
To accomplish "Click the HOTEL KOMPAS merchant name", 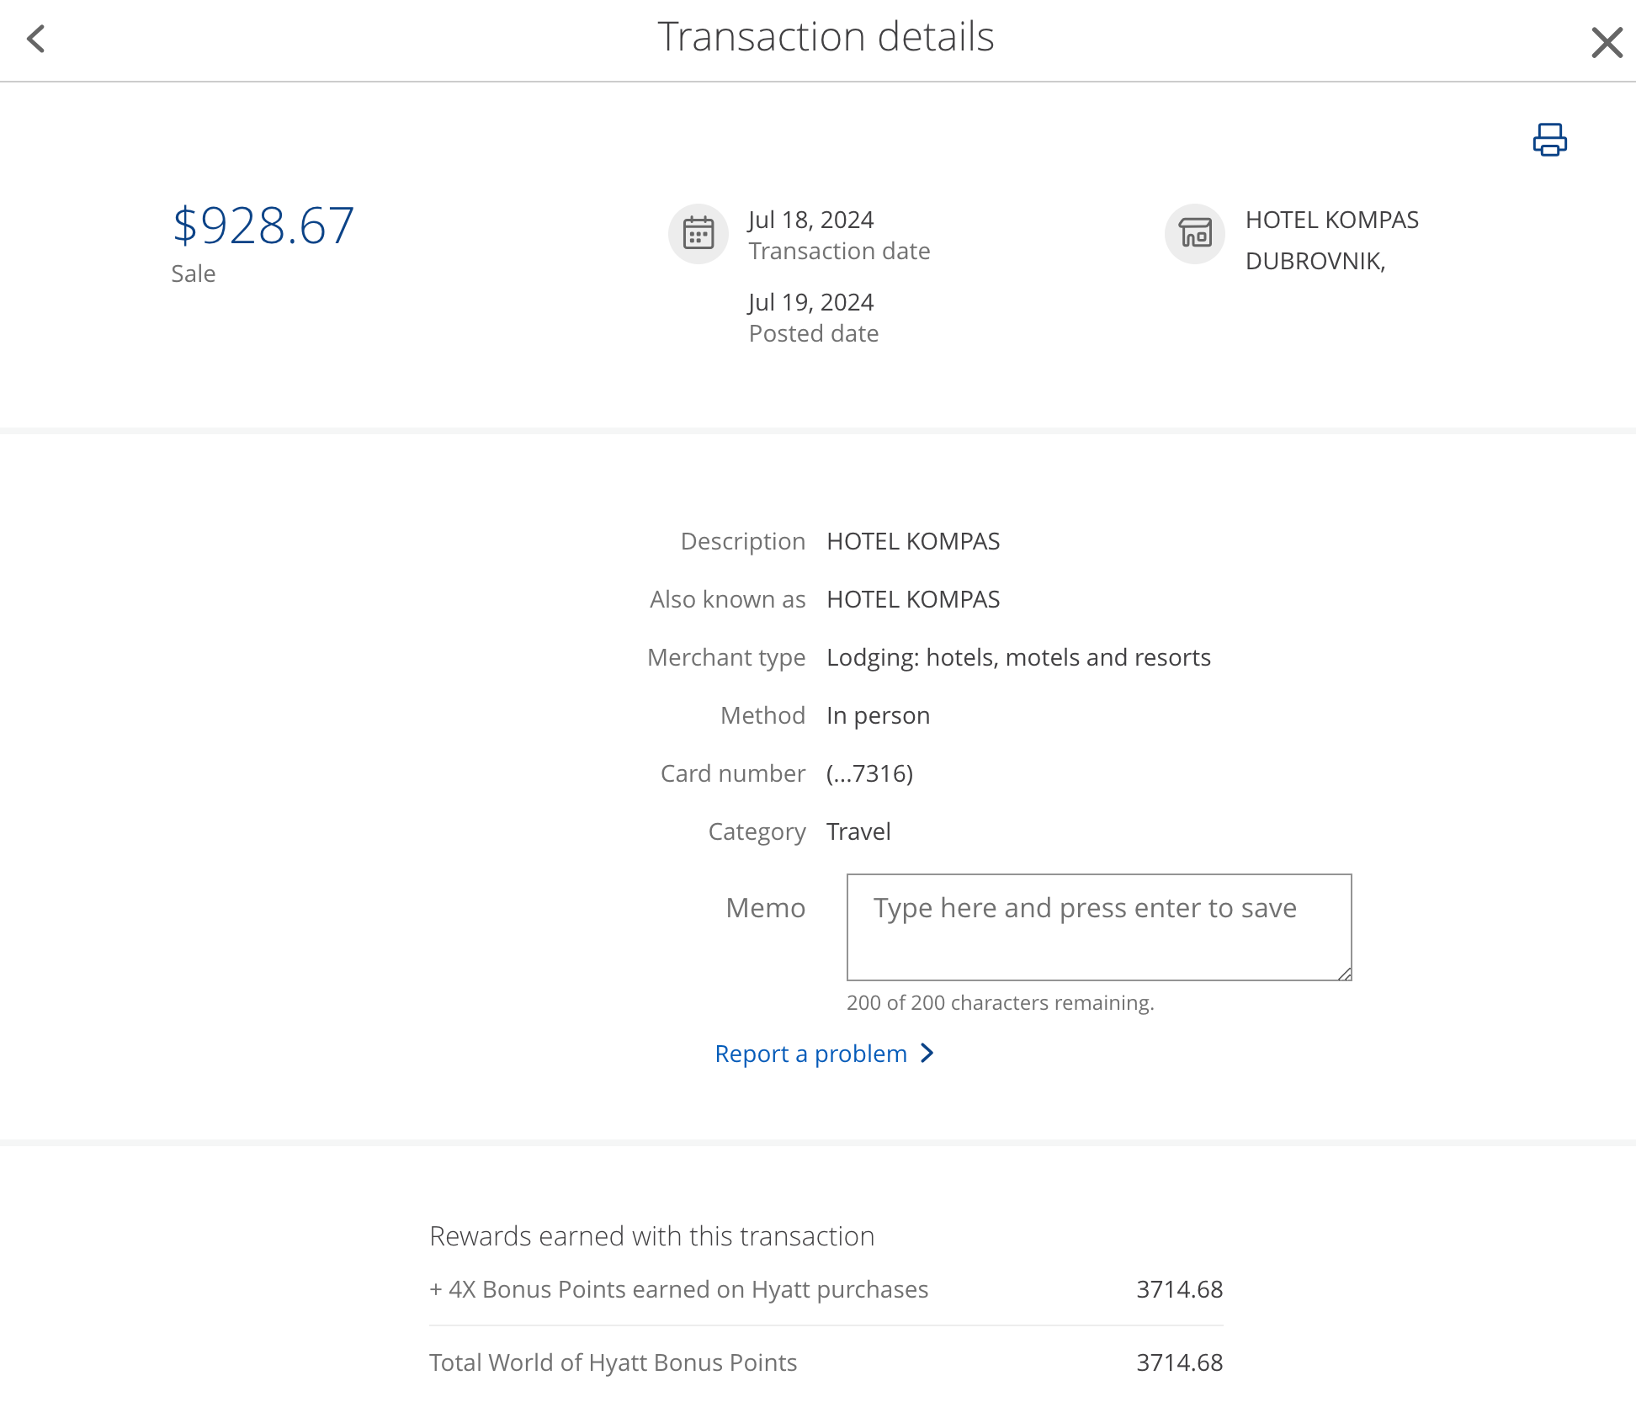I will point(1331,220).
